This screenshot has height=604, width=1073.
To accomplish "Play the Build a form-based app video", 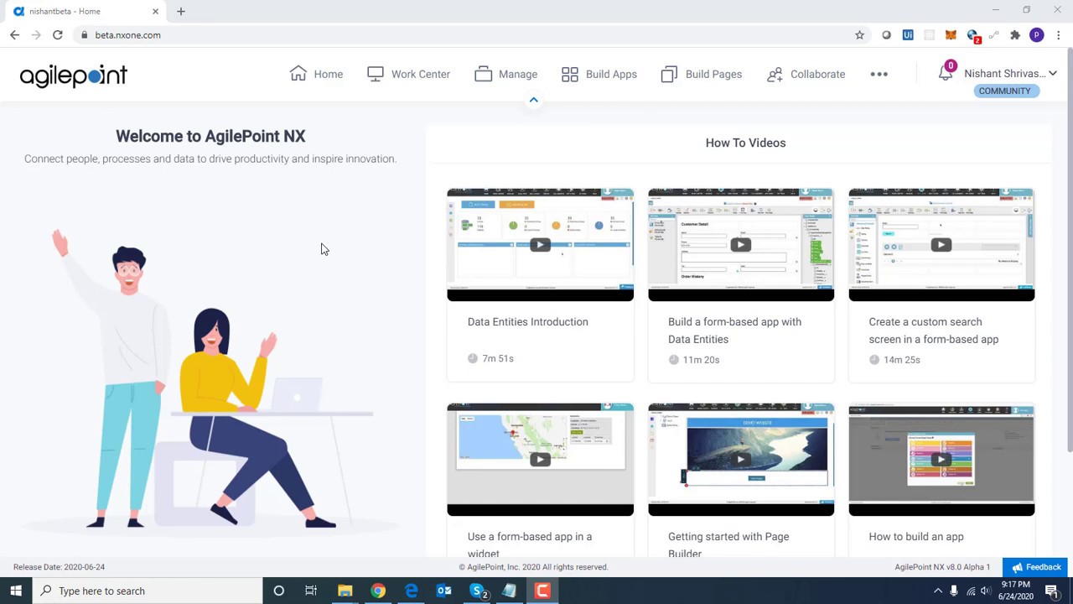I will (x=740, y=244).
